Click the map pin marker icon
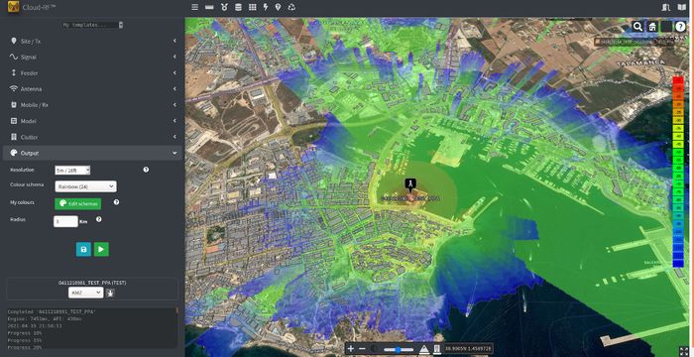The image size is (694, 357). coord(278,7)
